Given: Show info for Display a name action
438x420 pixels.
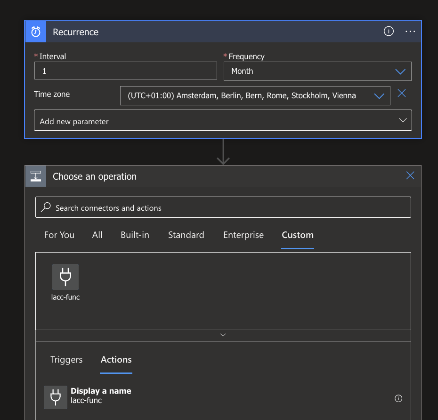Looking at the screenshot, I should click(398, 398).
